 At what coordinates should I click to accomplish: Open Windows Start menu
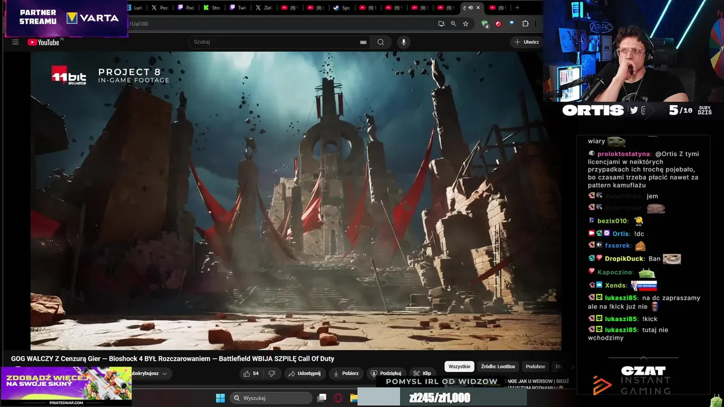pos(220,398)
